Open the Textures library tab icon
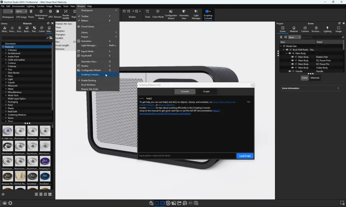This screenshot has width=346, height=207. tap(34, 29)
